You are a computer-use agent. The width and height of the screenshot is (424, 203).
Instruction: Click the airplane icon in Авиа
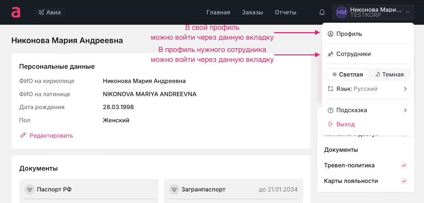coord(41,12)
